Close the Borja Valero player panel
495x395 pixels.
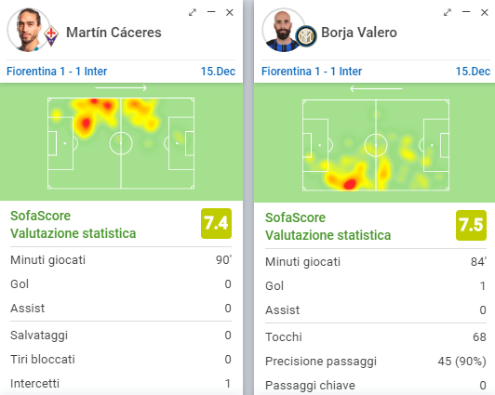pos(484,13)
